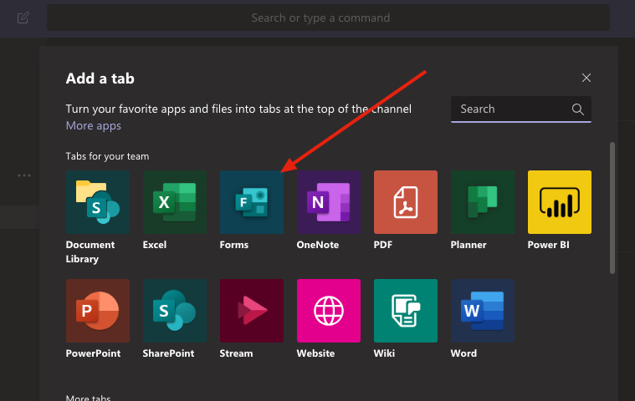
Task: Click the dialog's vertical scrollbar
Action: click(x=612, y=208)
